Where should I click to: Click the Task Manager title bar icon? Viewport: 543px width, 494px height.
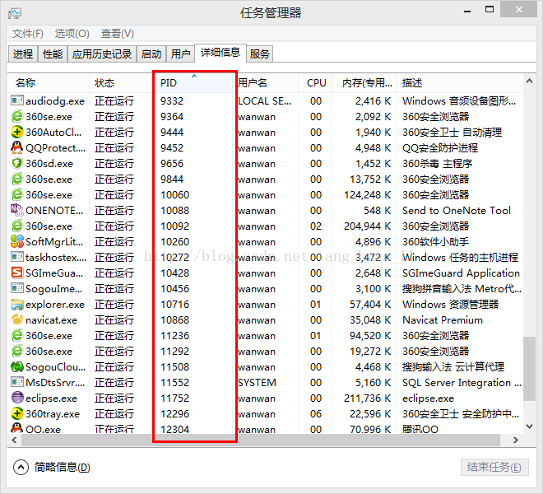(15, 13)
